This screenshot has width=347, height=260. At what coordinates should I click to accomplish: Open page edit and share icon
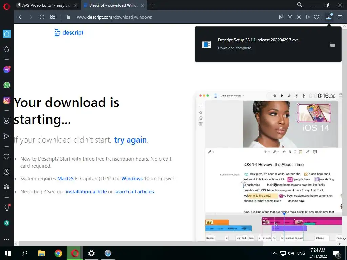point(281,17)
